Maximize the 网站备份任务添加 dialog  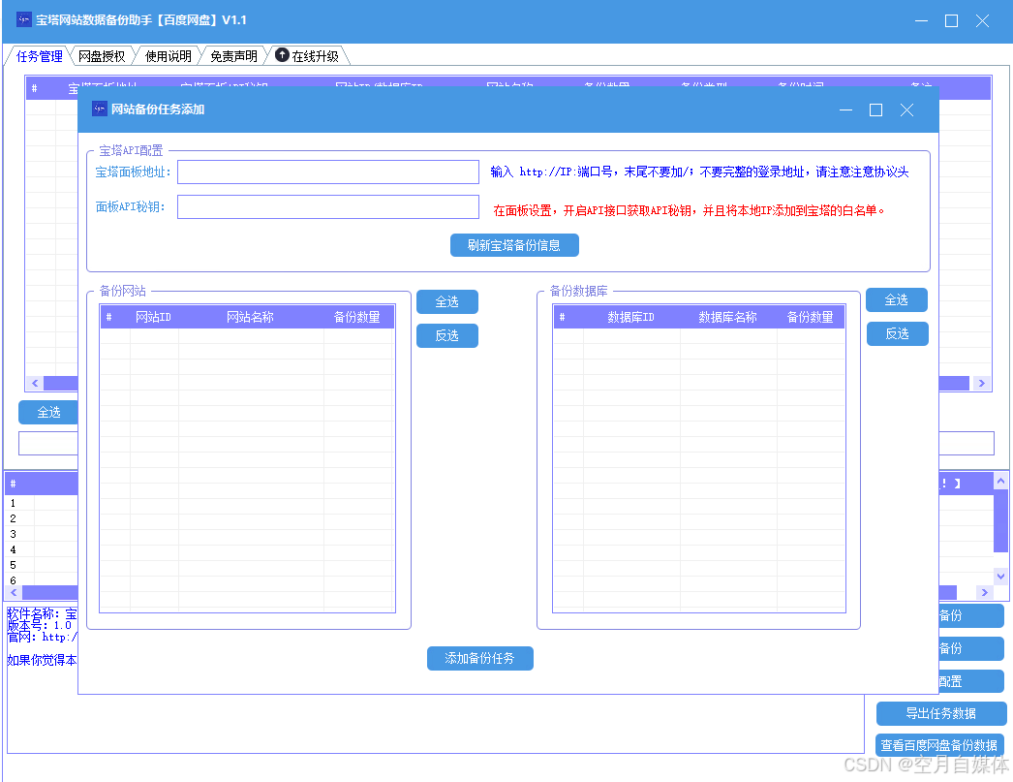pos(876,109)
